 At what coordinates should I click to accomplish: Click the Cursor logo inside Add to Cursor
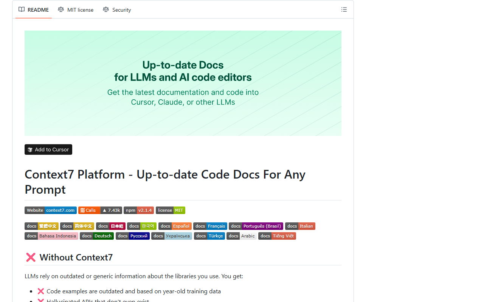[30, 149]
